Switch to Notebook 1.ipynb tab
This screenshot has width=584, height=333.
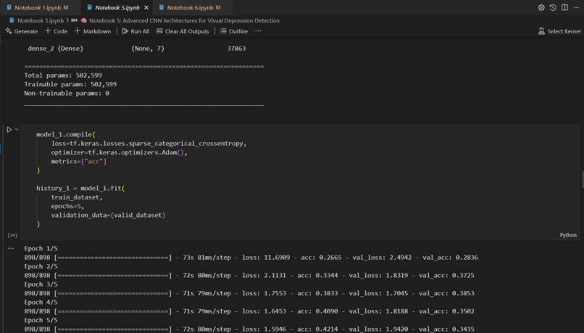pos(37,7)
